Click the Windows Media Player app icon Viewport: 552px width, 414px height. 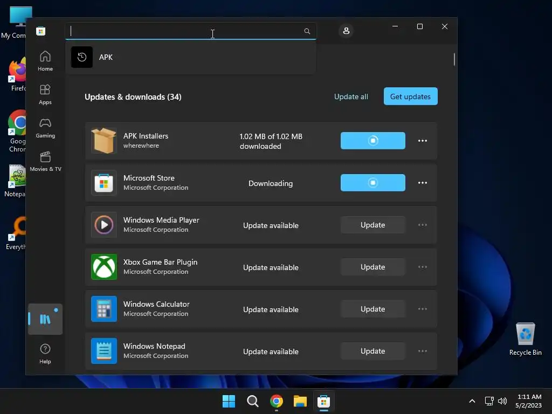(x=104, y=225)
